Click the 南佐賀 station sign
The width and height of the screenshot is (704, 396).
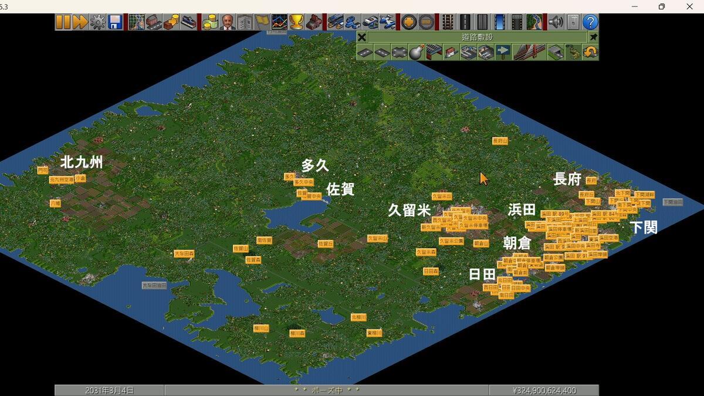click(265, 240)
